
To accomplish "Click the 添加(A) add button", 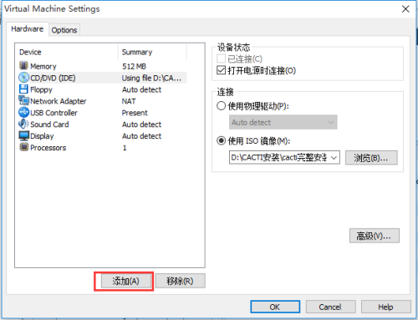I will tap(125, 281).
